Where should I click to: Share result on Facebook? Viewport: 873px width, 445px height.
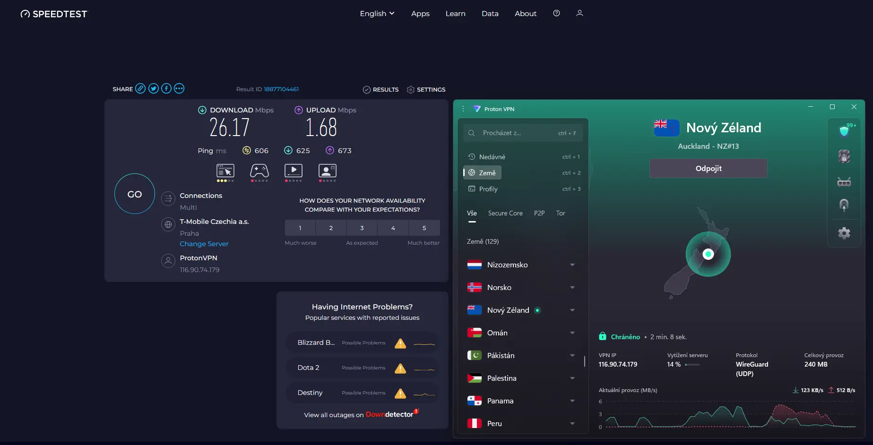point(166,88)
